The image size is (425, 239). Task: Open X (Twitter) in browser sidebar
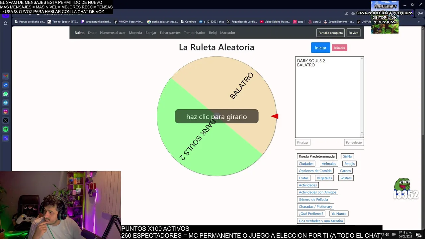(x=5, y=120)
